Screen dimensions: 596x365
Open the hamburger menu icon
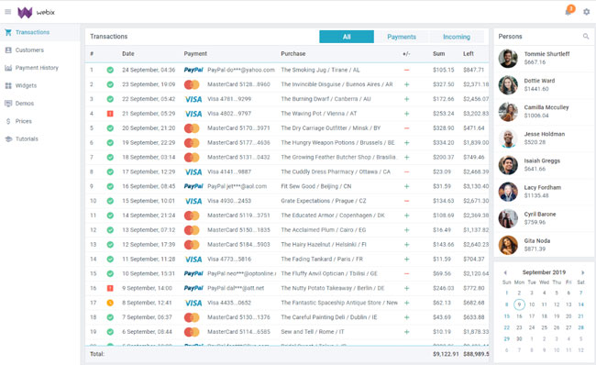(x=7, y=12)
